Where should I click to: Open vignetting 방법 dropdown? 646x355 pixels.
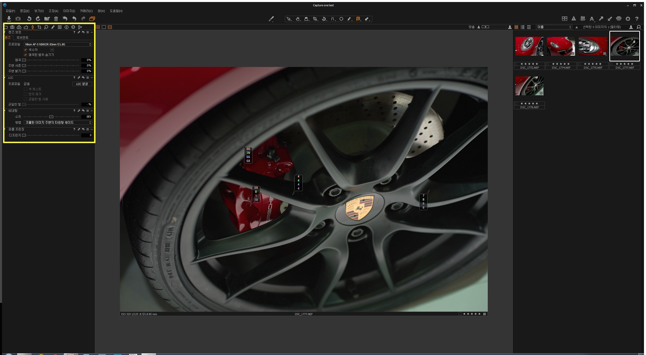coord(58,123)
